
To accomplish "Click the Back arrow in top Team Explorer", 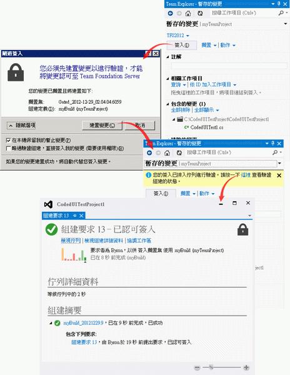I will (170, 13).
